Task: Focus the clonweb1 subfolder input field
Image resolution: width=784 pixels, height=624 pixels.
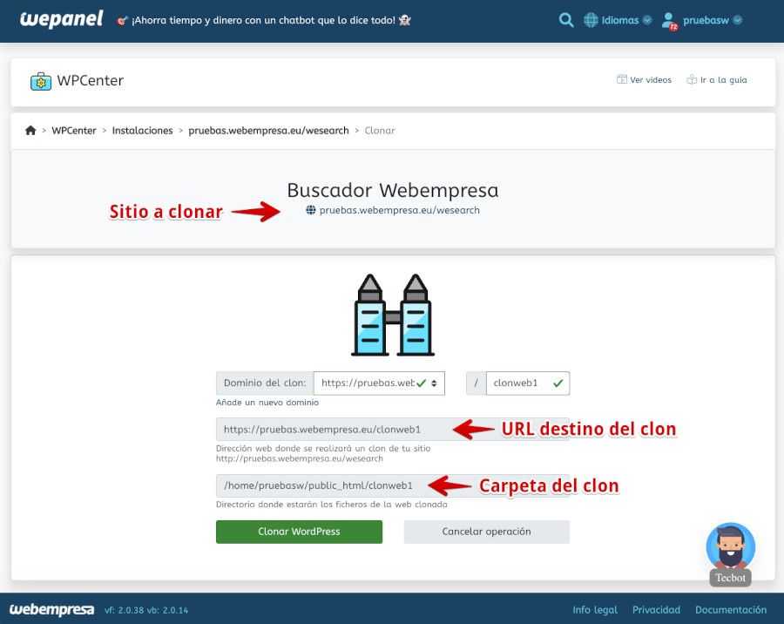Action: [528, 383]
